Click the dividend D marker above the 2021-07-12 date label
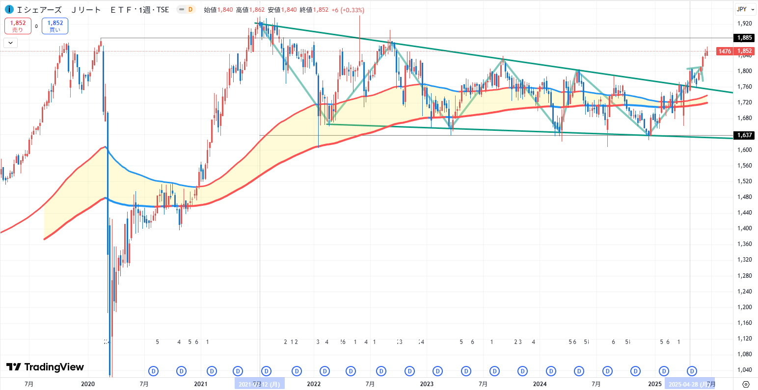The height and width of the screenshot is (390, 758). coord(267,371)
